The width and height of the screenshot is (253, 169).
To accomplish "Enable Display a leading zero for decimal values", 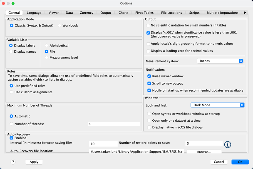I will tap(148, 50).
